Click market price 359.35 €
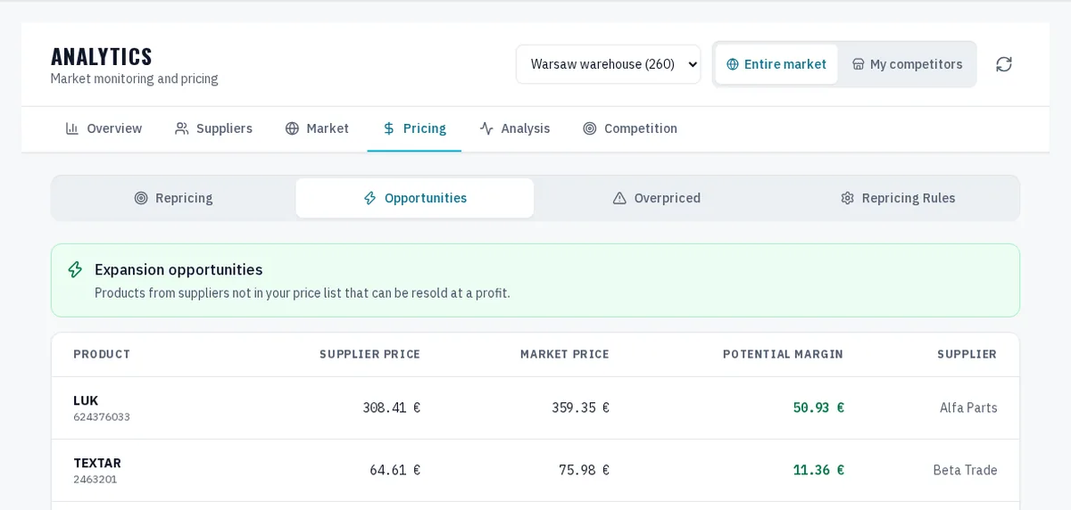Viewport: 1071px width, 510px height. (580, 407)
